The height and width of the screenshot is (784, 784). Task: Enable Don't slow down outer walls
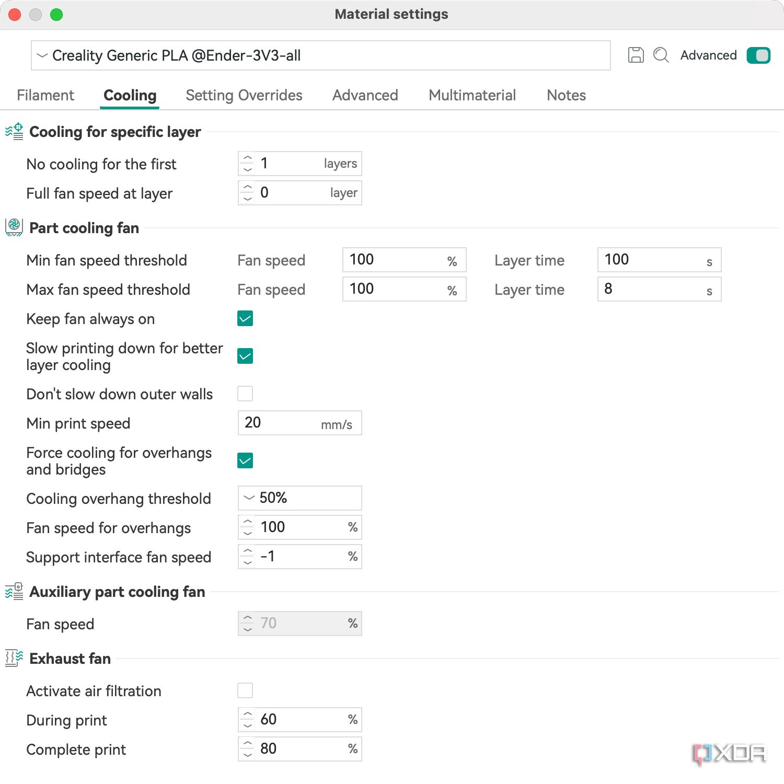tap(245, 394)
